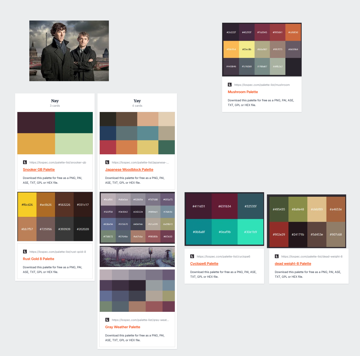The height and width of the screenshot is (356, 360).
Task: Pick the #0b8a8f teal swatch
Action: tap(199, 232)
